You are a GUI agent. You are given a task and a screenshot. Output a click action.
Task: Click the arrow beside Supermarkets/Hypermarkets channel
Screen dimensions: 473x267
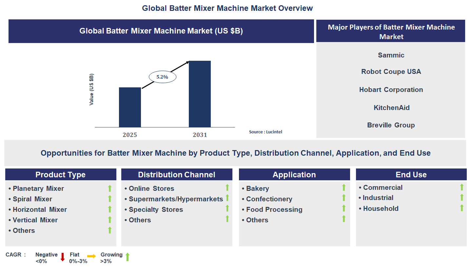227,198
